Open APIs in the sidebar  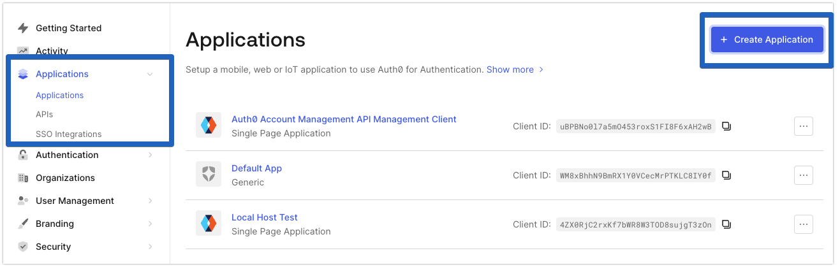pyautogui.click(x=44, y=115)
